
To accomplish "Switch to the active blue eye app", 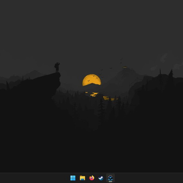I will click(110, 178).
